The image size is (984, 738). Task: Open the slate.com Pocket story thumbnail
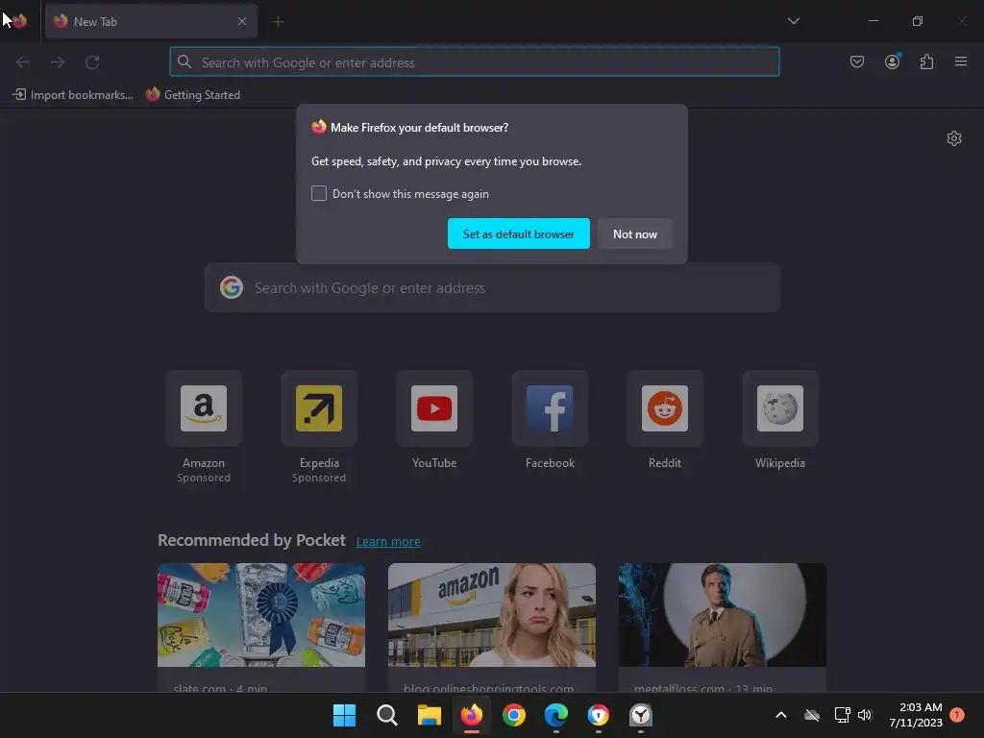[x=261, y=615]
